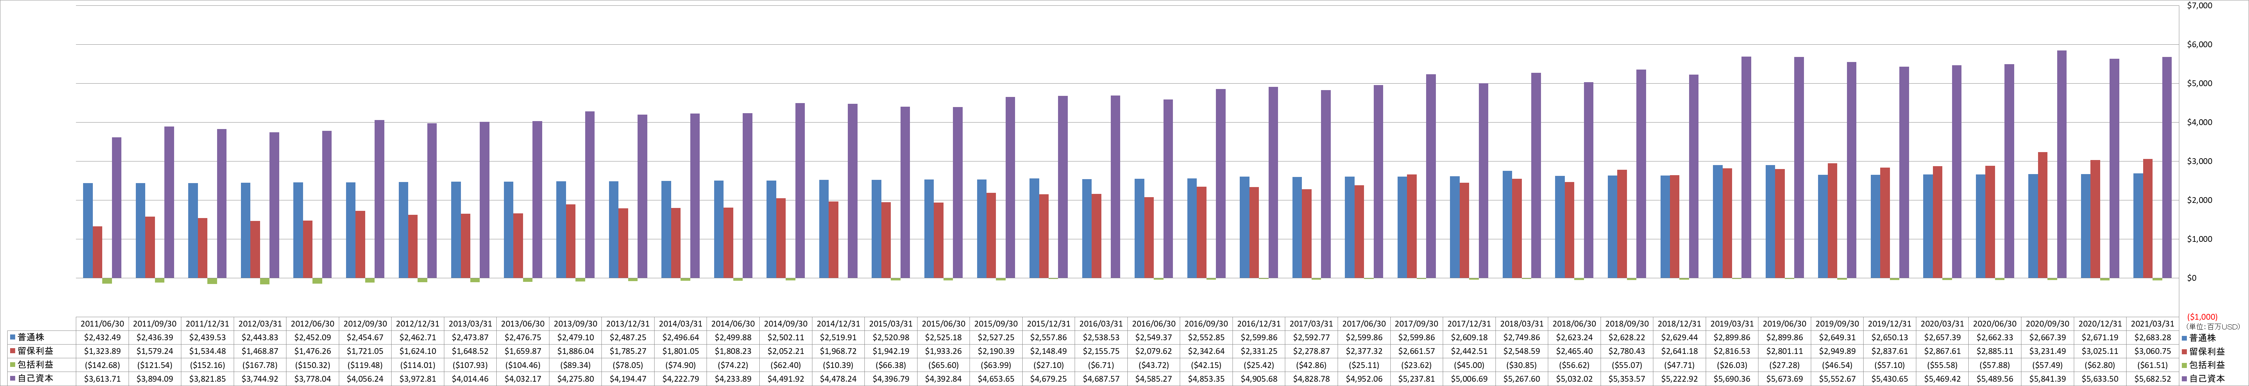Click the $2,749.86 cell under 2018/03/31

tap(1522, 337)
